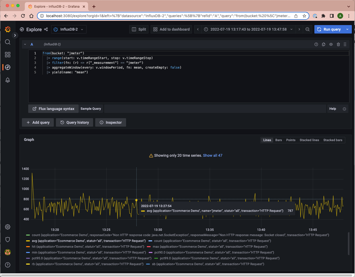Viewport: 355px width, 277px height.
Task: Click the browser back button
Action: tap(6, 16)
